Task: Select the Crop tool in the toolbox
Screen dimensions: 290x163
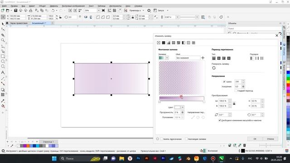Action: click(x=3, y=35)
